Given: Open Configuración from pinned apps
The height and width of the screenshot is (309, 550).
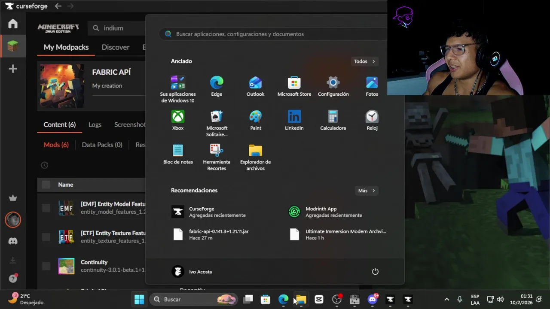Looking at the screenshot, I should 333,86.
